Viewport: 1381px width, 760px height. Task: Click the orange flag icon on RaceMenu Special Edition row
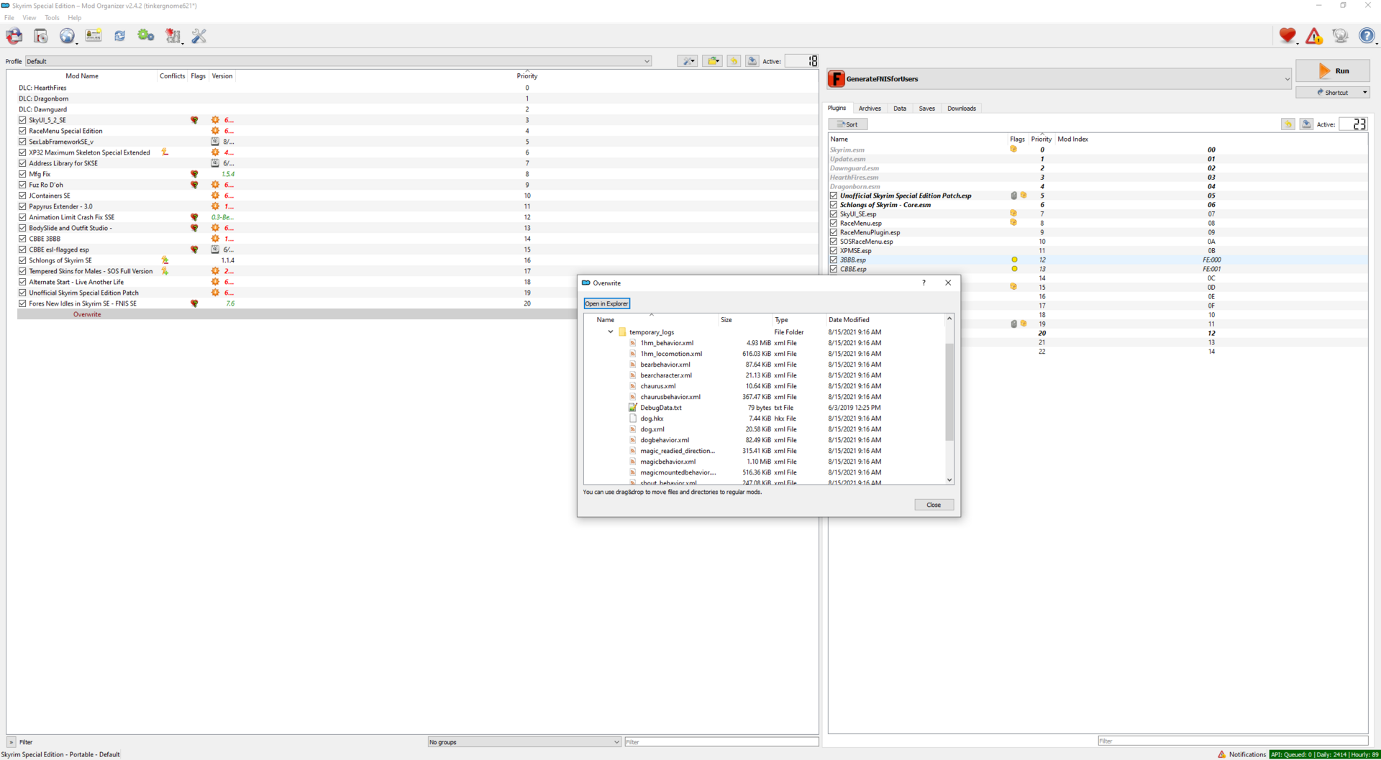pyautogui.click(x=215, y=131)
